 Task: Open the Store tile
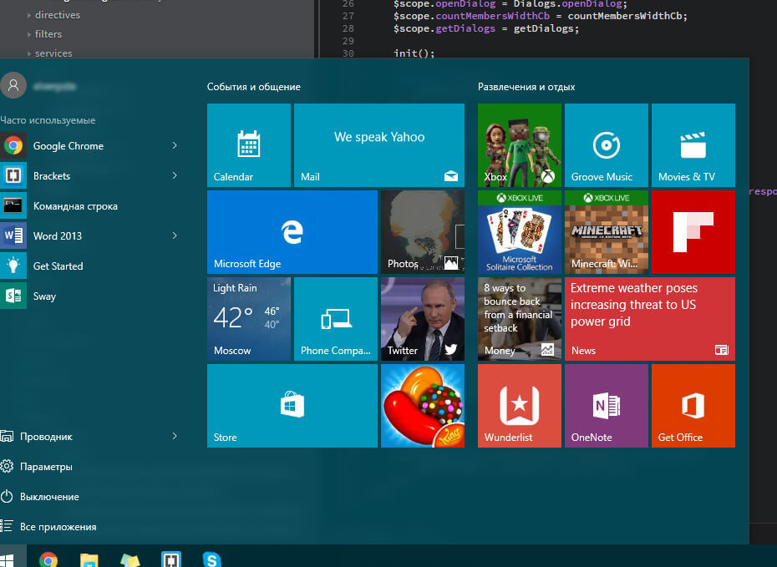pyautogui.click(x=292, y=405)
